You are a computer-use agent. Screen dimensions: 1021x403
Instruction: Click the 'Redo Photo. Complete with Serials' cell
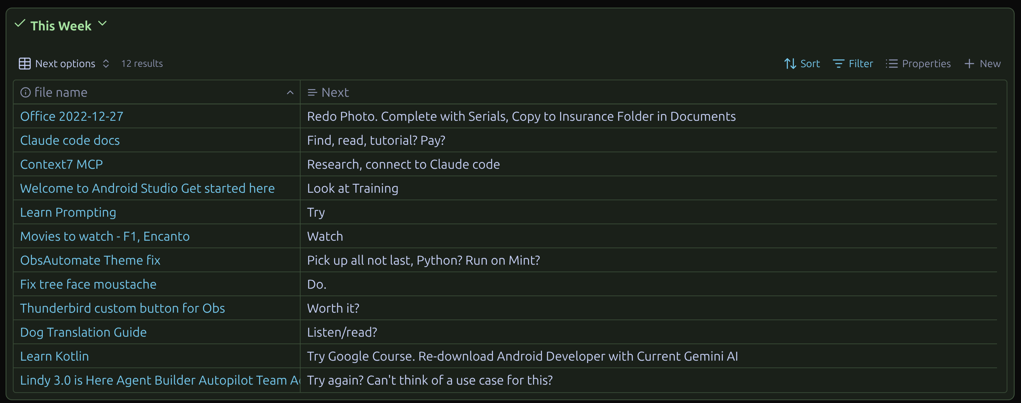[648, 116]
